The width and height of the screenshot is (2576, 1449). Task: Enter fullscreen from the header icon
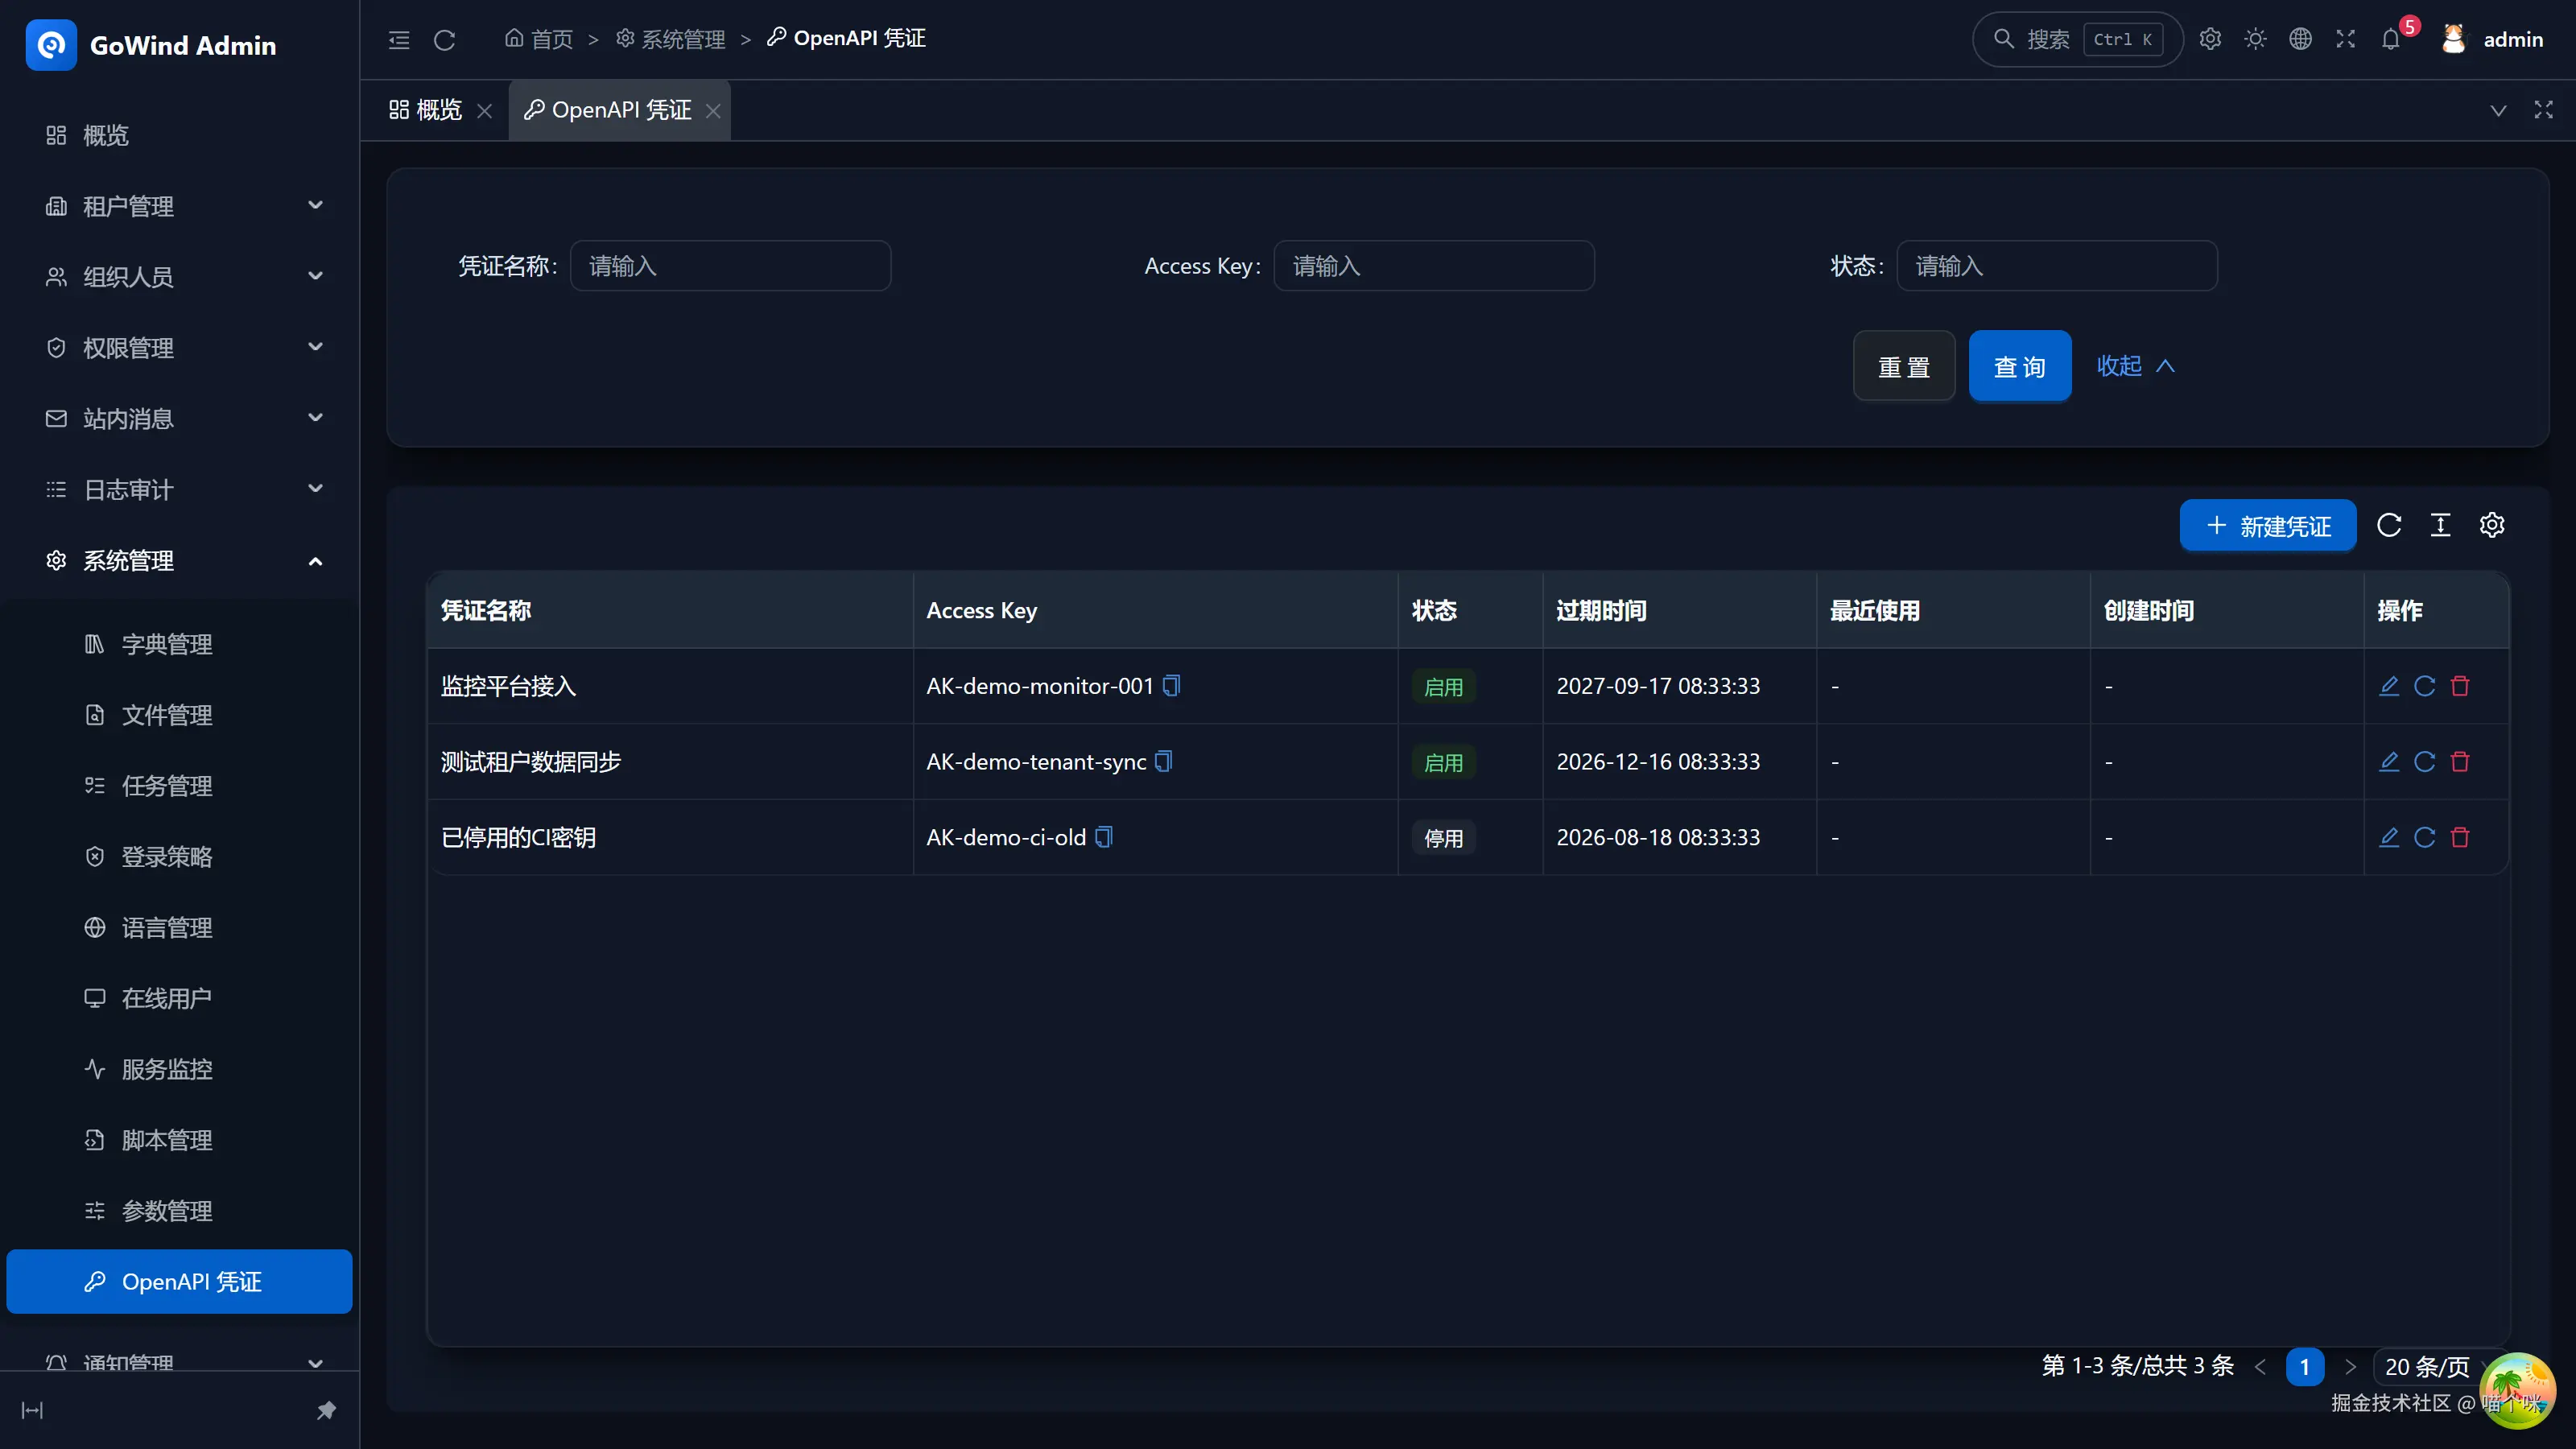coord(2345,39)
